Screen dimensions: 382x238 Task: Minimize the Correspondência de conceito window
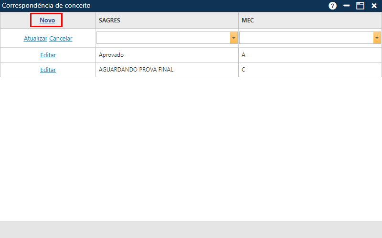[x=347, y=6]
